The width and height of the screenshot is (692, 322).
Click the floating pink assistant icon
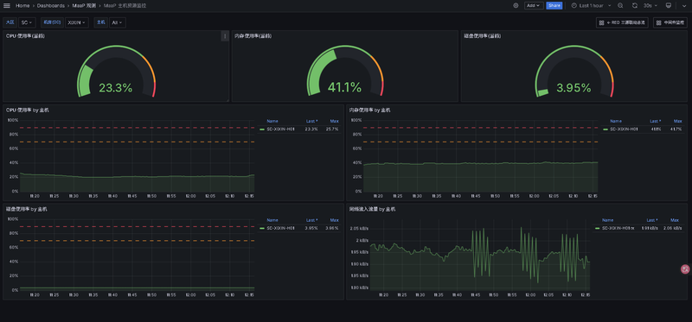click(685, 268)
